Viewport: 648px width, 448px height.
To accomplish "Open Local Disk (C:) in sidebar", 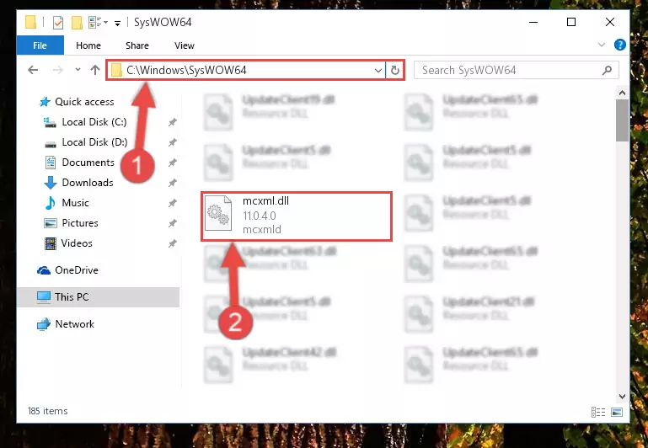I will pos(94,122).
